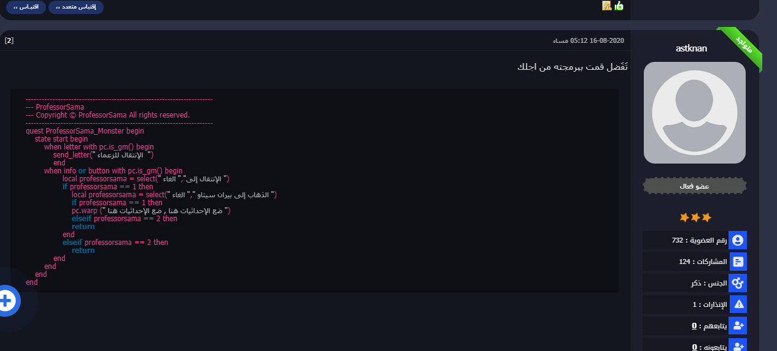This screenshot has height=351, width=777.
Task: Click the followers add-user icon at bottom
Action: click(738, 345)
